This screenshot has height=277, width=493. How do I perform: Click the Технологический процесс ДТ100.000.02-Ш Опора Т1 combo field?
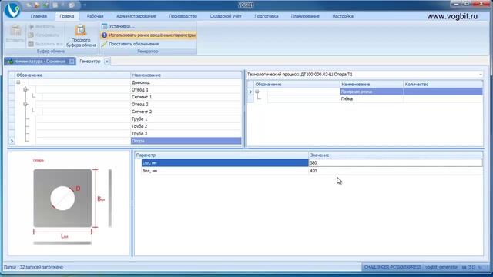pos(364,75)
